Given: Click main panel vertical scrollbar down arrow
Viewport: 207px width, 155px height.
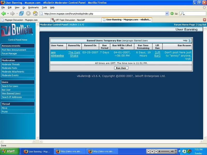Looking at the screenshot, I should point(205,138).
